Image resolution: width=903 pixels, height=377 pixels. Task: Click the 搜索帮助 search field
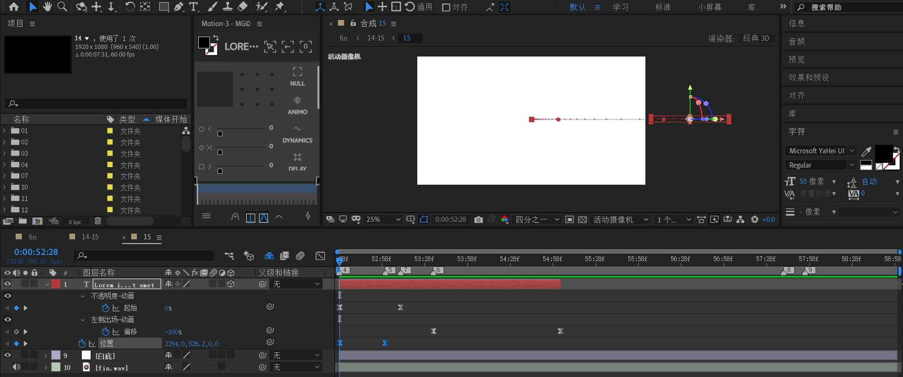(848, 7)
